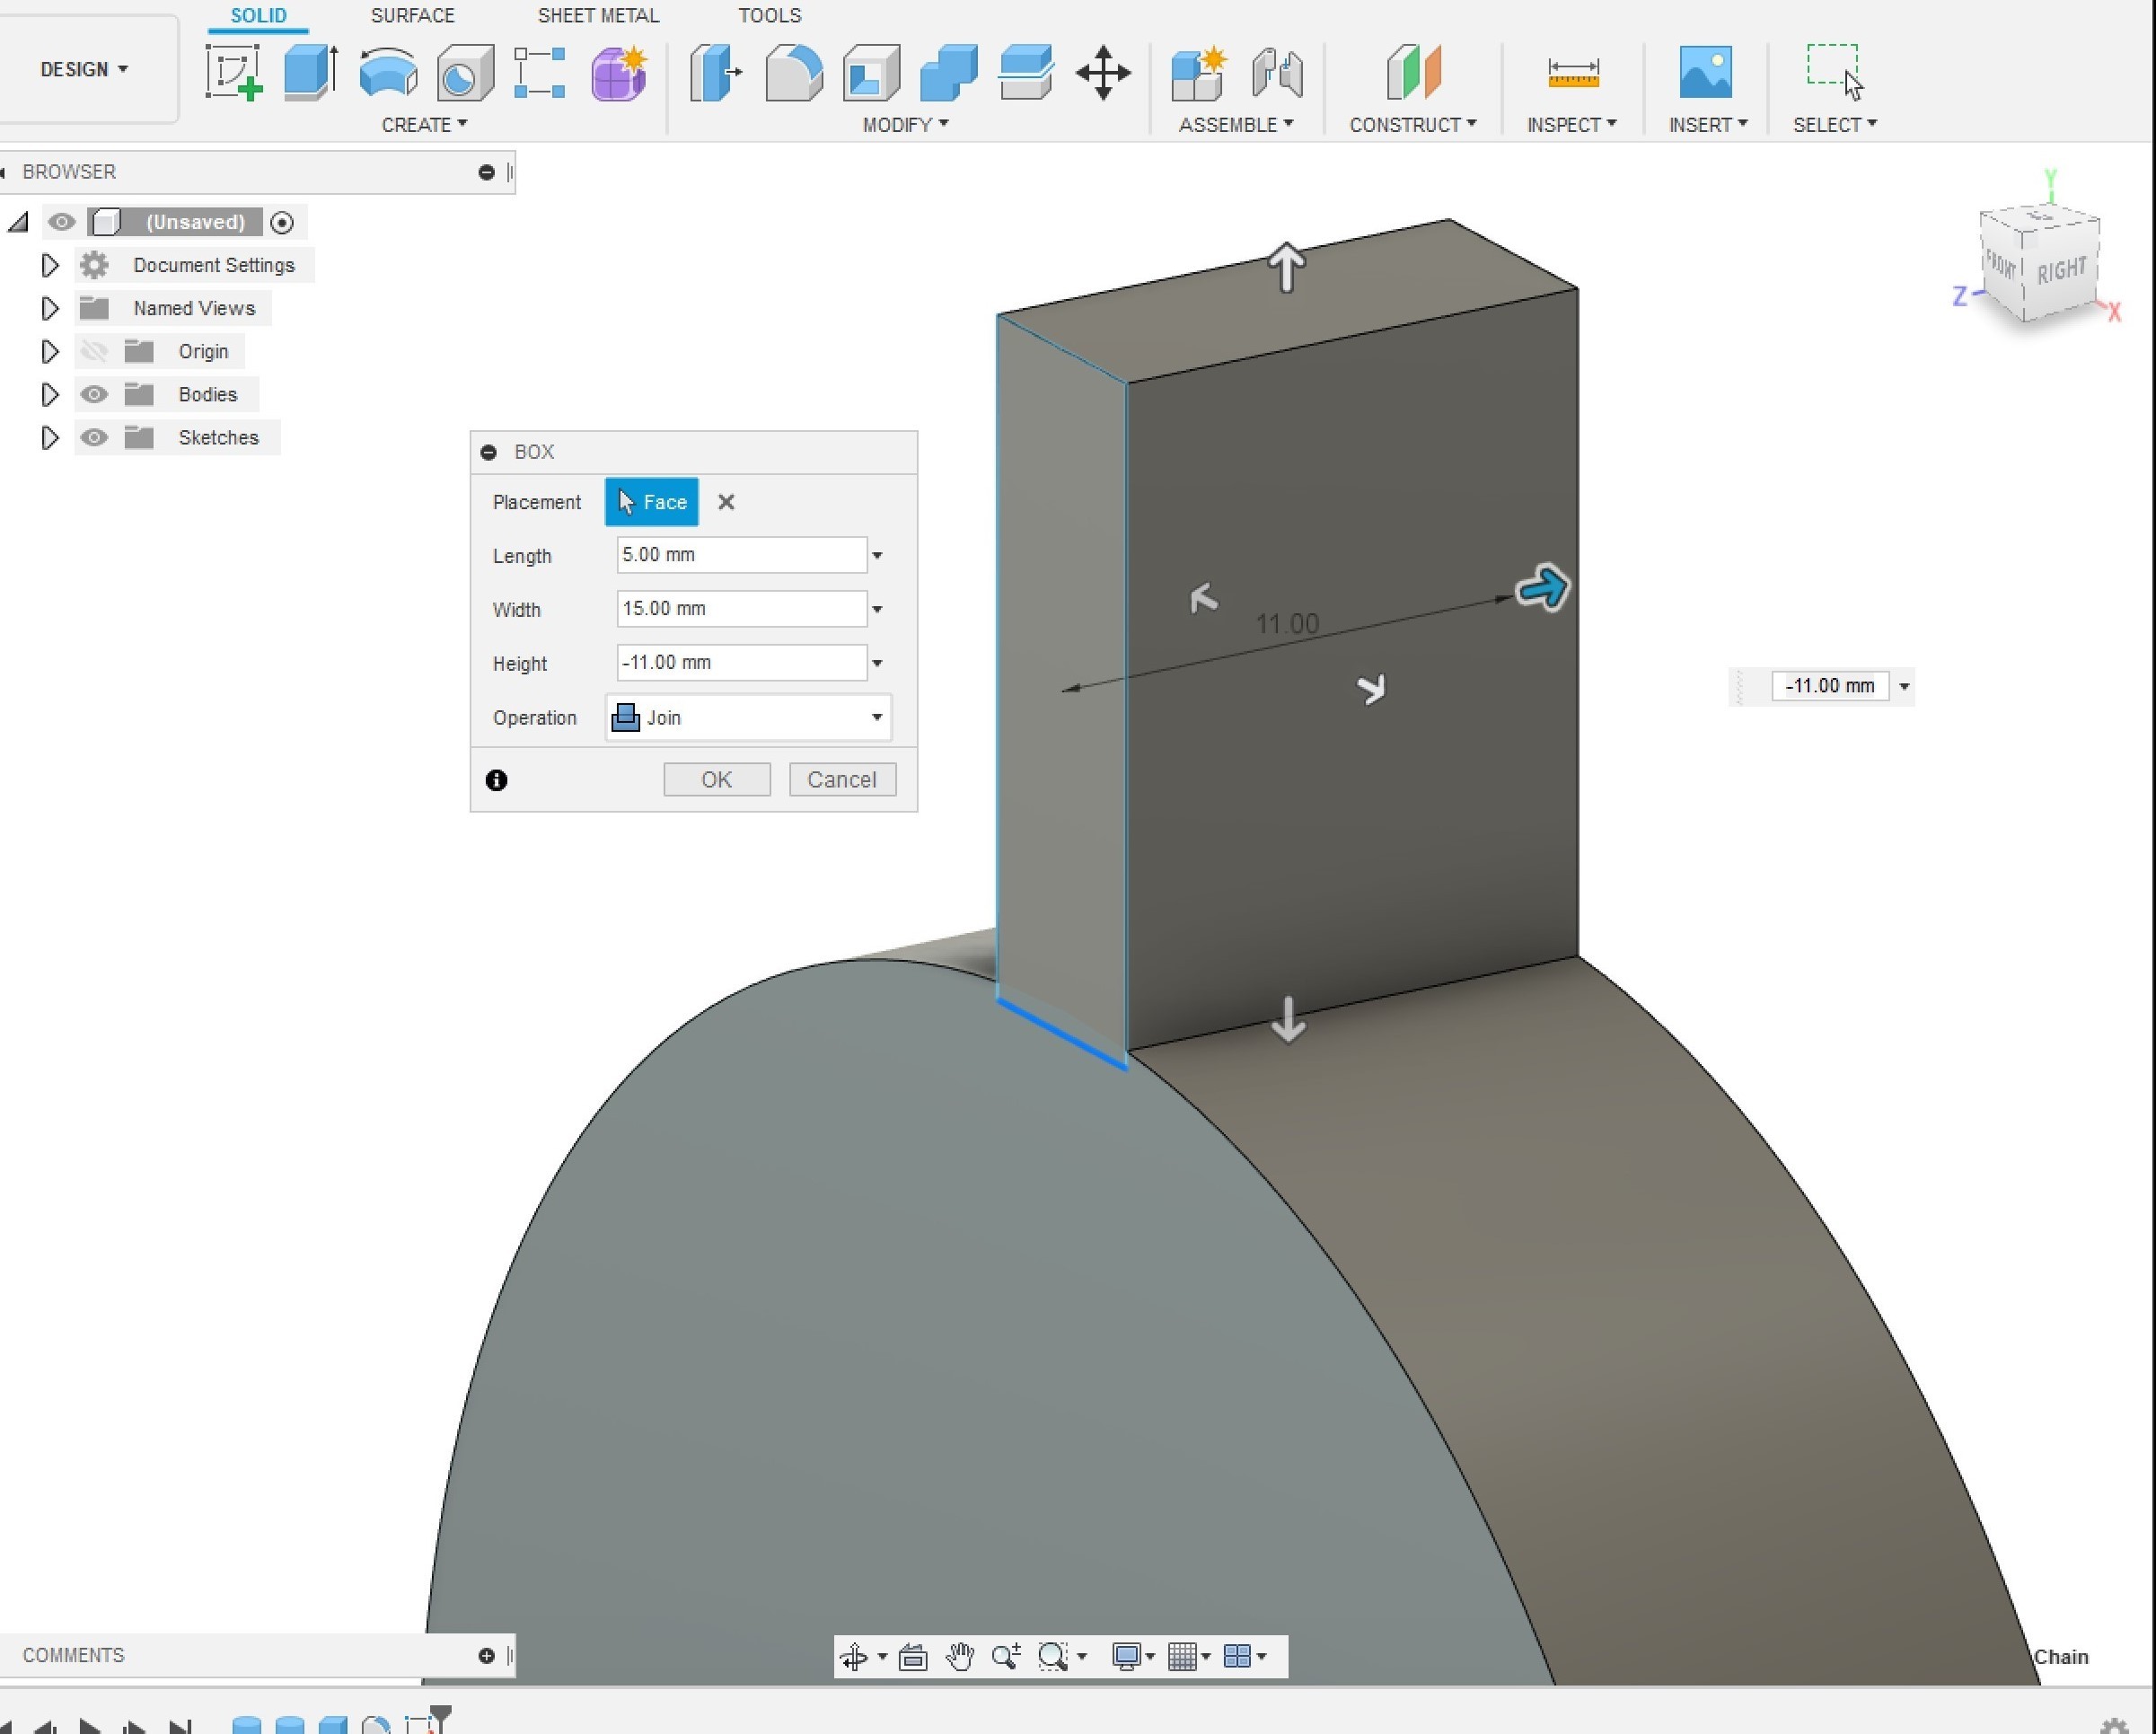2156x1734 pixels.
Task: Expand the Sketches folder node
Action: pyautogui.click(x=49, y=437)
